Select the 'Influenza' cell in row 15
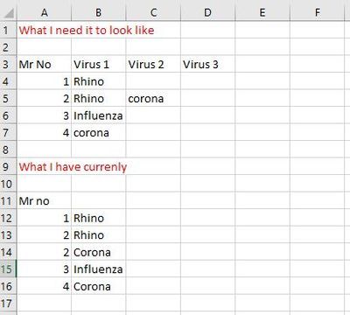The width and height of the screenshot is (350, 315). pyautogui.click(x=99, y=269)
